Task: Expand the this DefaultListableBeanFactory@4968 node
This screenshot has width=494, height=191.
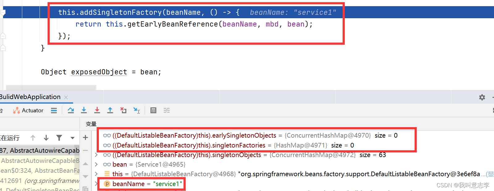Action: [x=96, y=174]
